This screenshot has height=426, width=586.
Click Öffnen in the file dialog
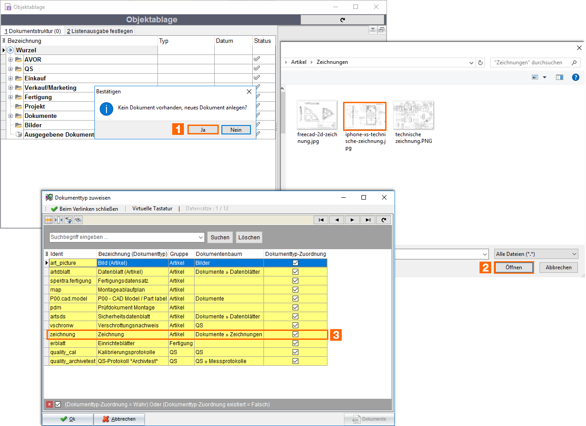[x=514, y=267]
